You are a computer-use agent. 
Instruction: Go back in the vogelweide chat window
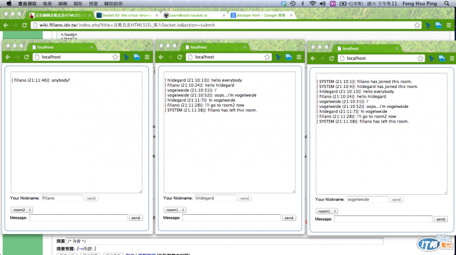click(313, 58)
